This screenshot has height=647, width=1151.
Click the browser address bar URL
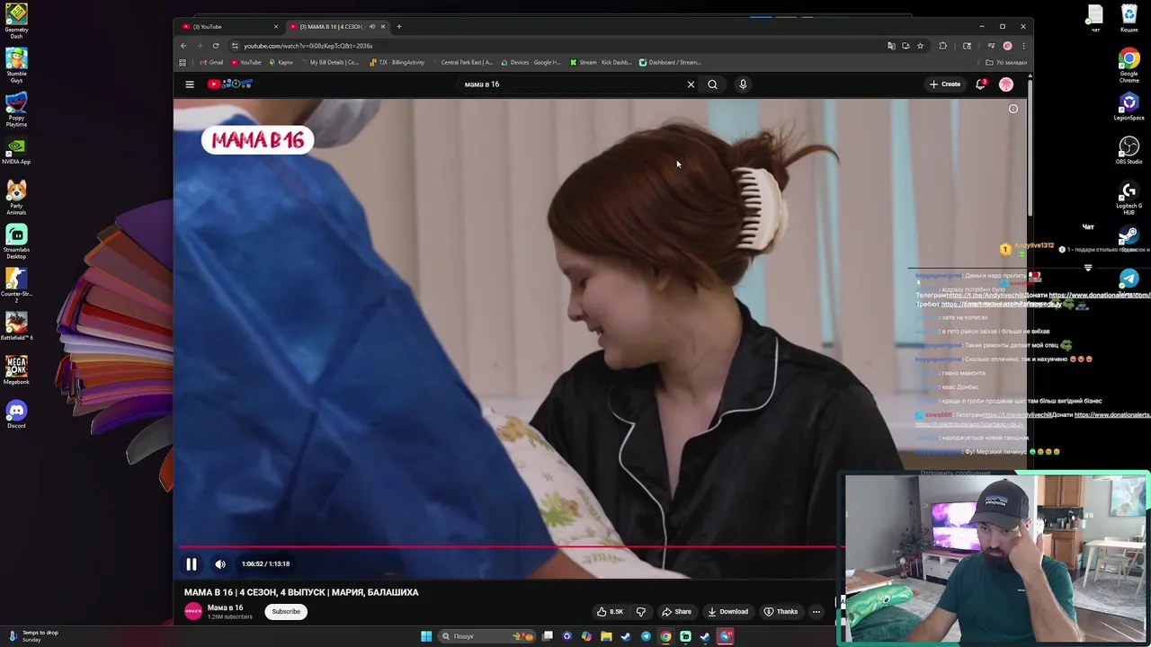pyautogui.click(x=308, y=46)
